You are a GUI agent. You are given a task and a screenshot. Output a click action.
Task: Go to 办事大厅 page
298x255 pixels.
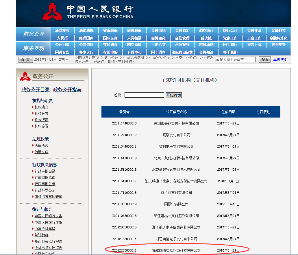86,52
